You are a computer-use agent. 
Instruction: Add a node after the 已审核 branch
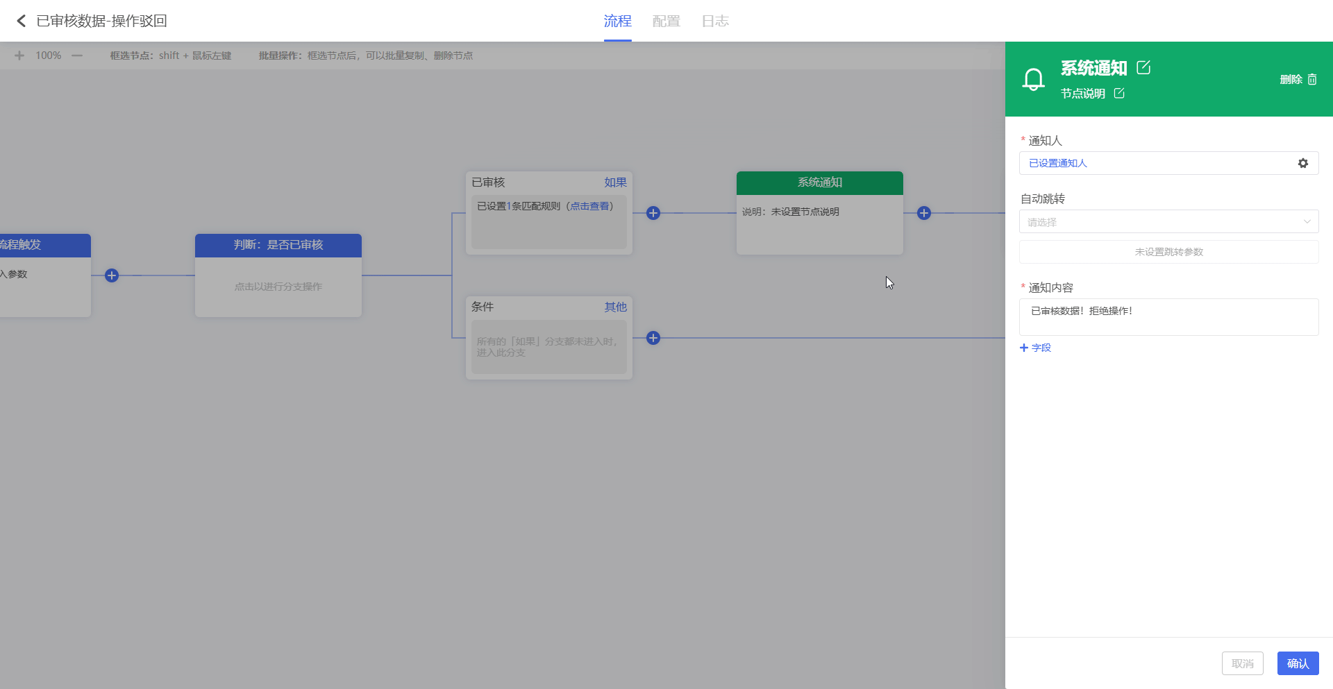(x=653, y=213)
